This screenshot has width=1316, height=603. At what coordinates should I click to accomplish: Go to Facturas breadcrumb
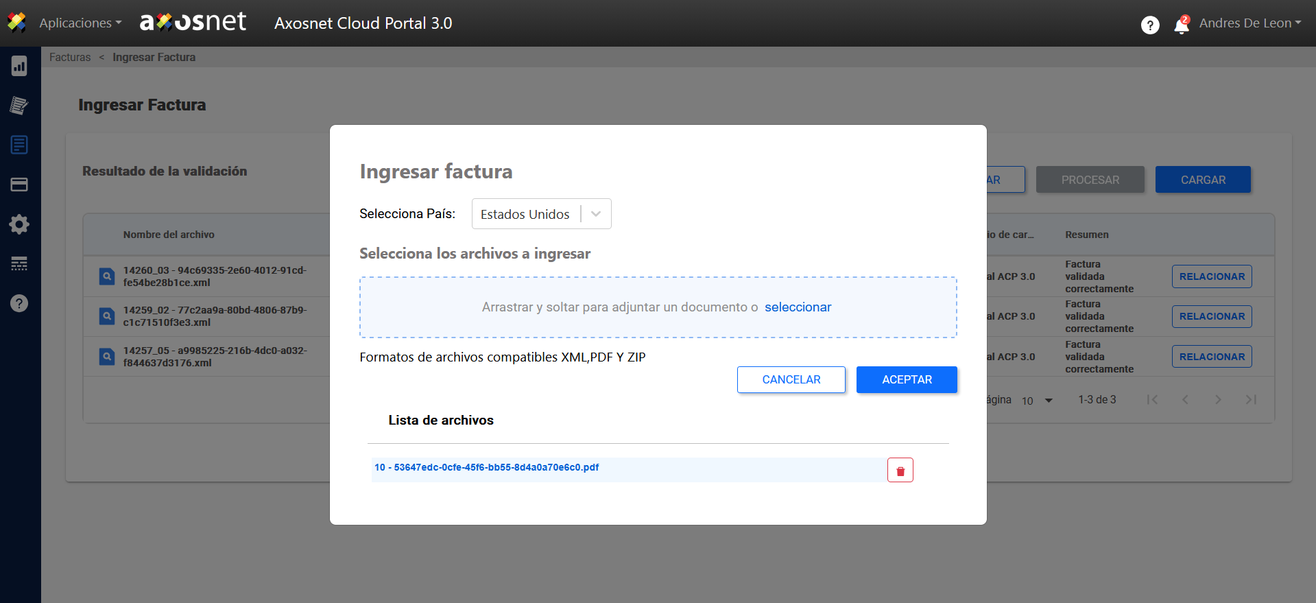(x=70, y=58)
